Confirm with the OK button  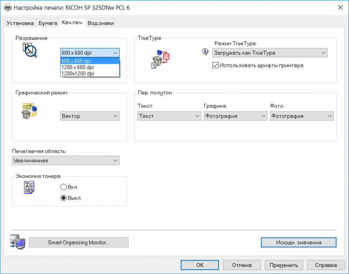(200, 265)
